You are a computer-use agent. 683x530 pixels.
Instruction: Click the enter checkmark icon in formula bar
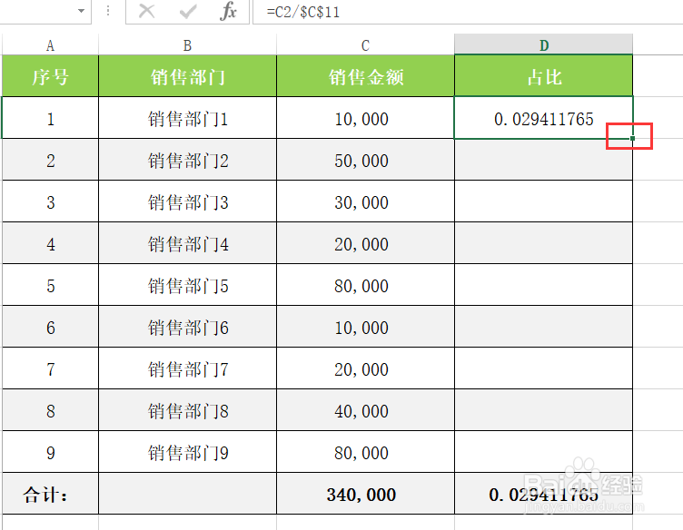189,12
